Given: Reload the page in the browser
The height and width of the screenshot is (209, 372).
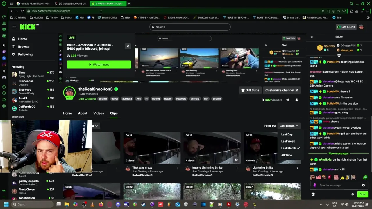Looking at the screenshot, I should (x=22, y=11).
